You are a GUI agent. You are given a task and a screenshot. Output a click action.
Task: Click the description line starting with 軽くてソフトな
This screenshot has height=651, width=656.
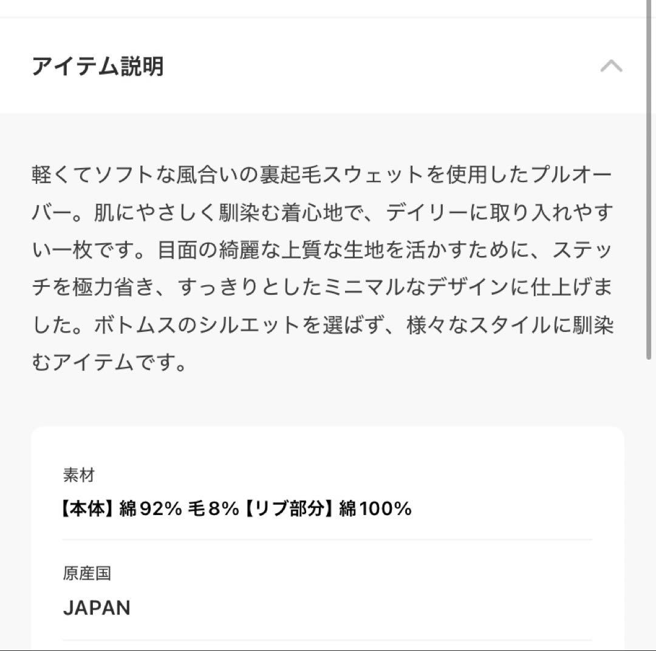pyautogui.click(x=322, y=175)
